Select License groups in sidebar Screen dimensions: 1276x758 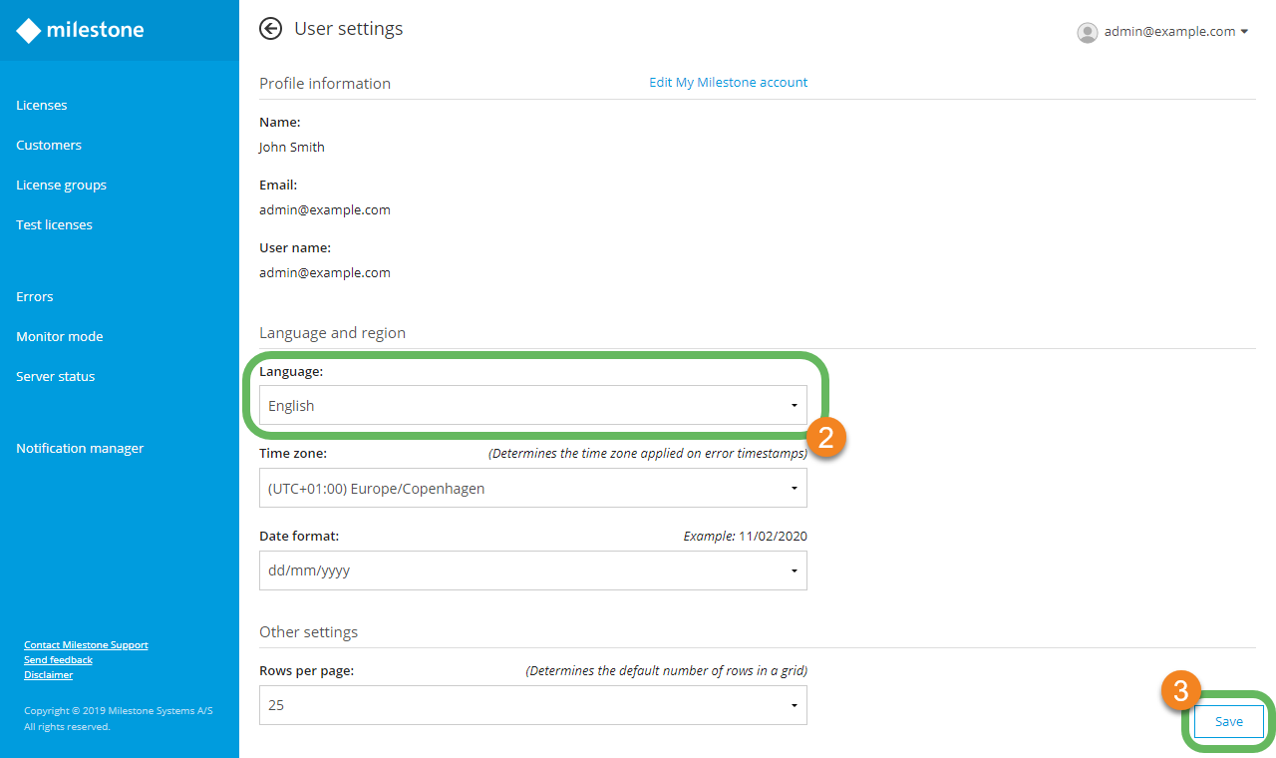61,186
